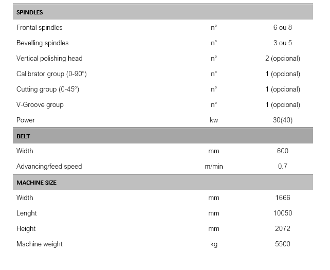Click the Cutting group (0-45°) label
The height and width of the screenshot is (270, 330).
pyautogui.click(x=48, y=89)
